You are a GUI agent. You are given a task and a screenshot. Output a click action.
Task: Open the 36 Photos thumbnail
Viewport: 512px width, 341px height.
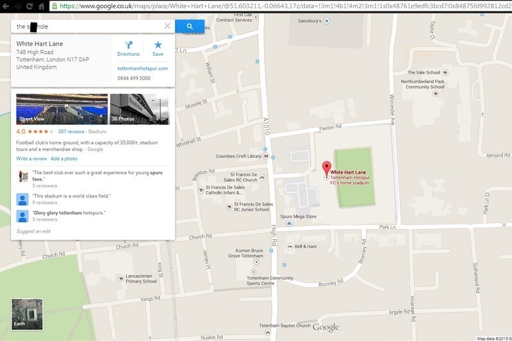point(140,109)
